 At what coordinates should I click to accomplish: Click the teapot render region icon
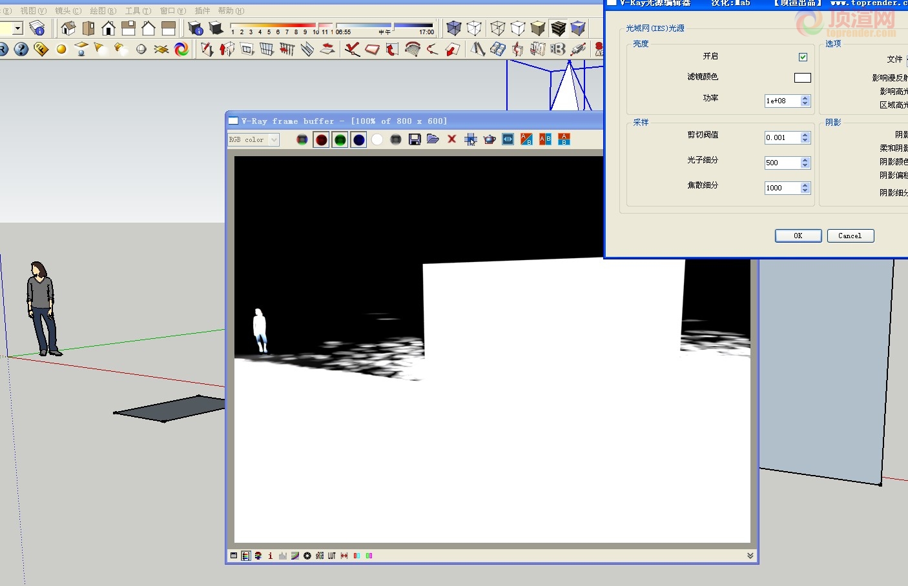490,139
